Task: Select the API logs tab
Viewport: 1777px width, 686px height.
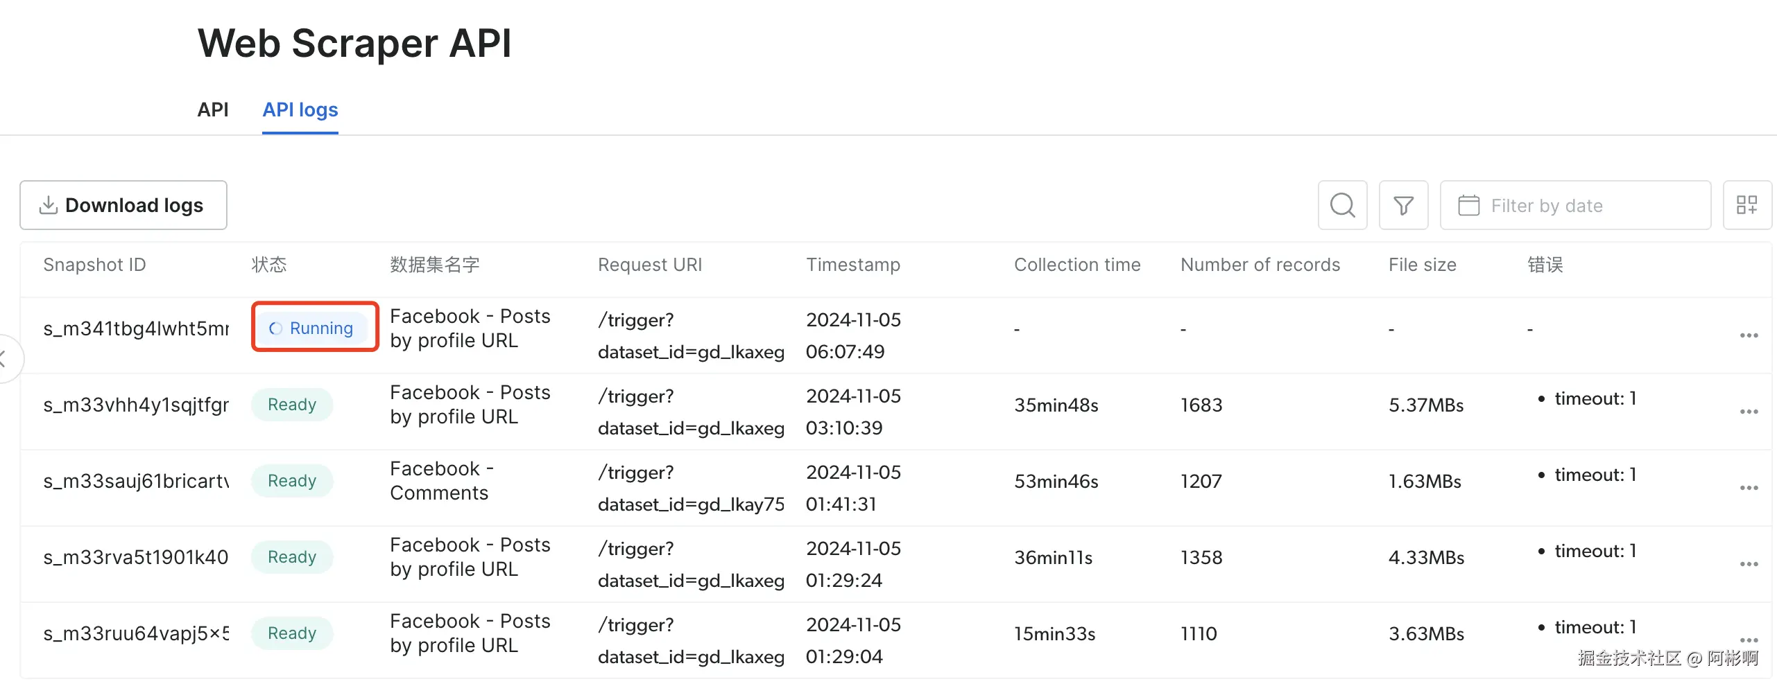Action: click(x=300, y=109)
